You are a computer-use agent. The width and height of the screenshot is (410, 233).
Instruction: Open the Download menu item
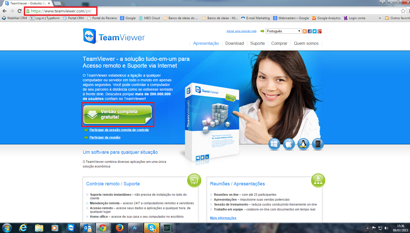point(234,43)
